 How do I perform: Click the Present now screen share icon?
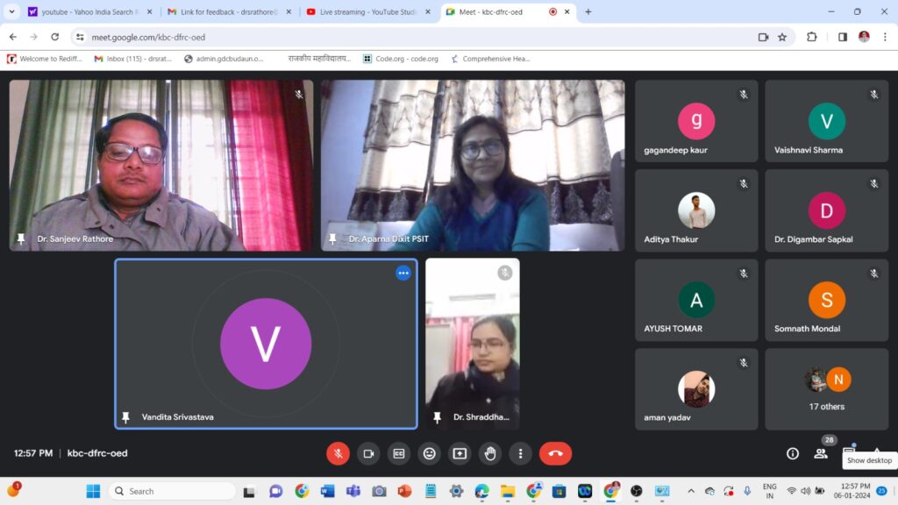(x=460, y=453)
